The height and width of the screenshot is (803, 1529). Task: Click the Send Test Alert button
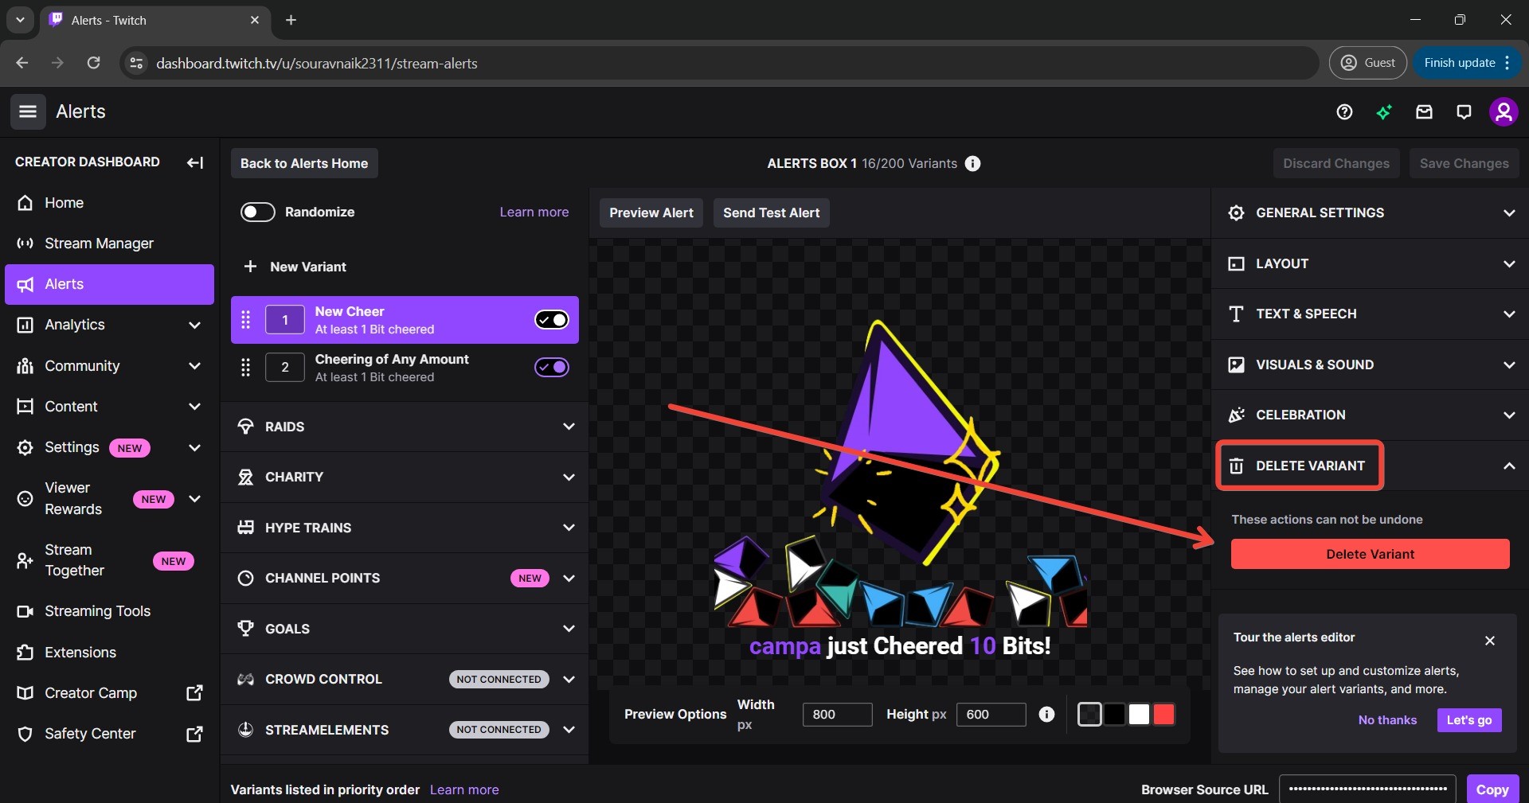pos(771,212)
